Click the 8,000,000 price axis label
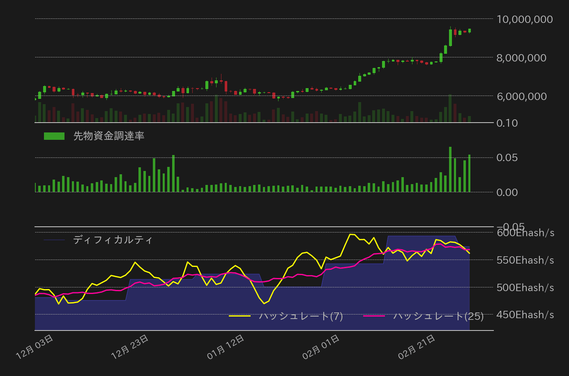Viewport: 569px width, 376px height. click(x=521, y=58)
